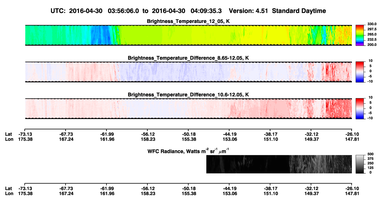
Task: Click the Brightness_Temperature_12_05 image strip
Action: click(189, 35)
